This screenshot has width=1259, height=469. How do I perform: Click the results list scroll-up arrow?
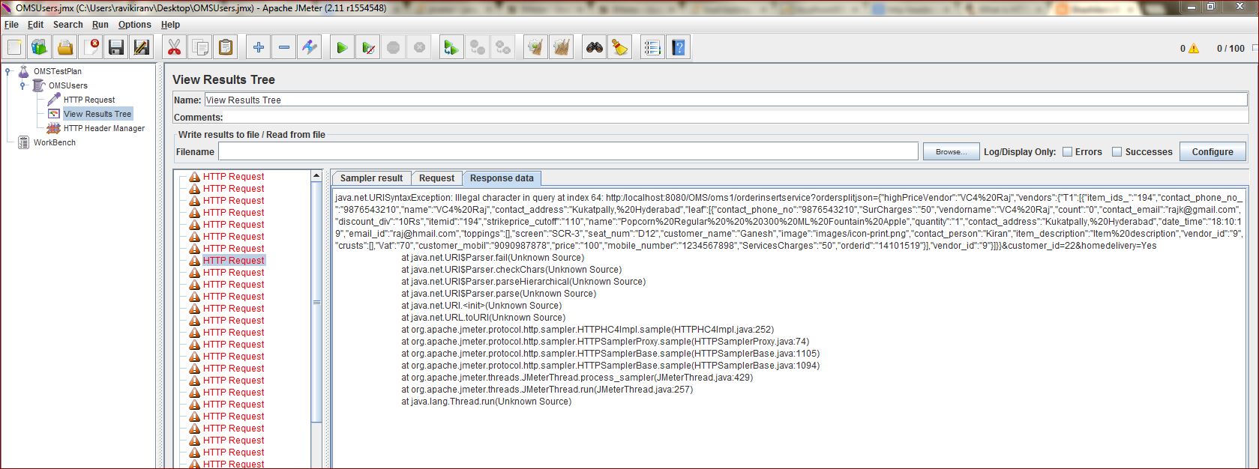pyautogui.click(x=316, y=176)
